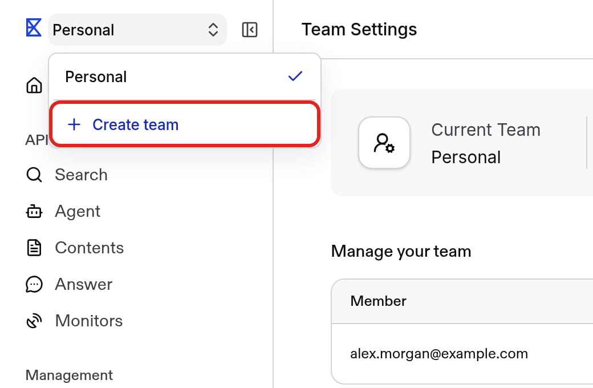Click the Management section label
This screenshot has height=388, width=593.
coord(69,375)
